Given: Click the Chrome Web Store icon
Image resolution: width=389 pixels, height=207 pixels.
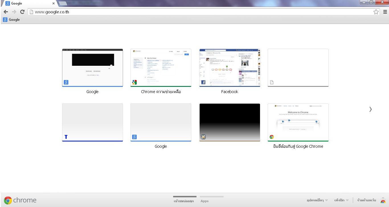Looking at the screenshot, I should [383, 200].
